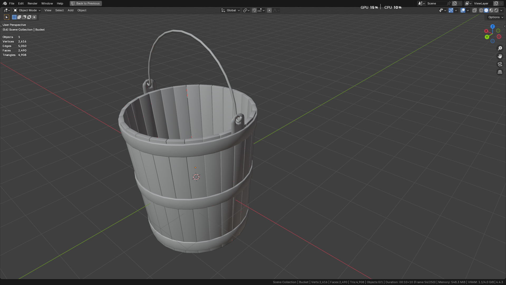The width and height of the screenshot is (506, 285).
Task: Open the Global transform orientation dropdown
Action: 231,10
